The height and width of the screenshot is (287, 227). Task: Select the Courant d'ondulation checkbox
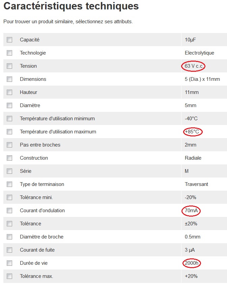[9, 211]
